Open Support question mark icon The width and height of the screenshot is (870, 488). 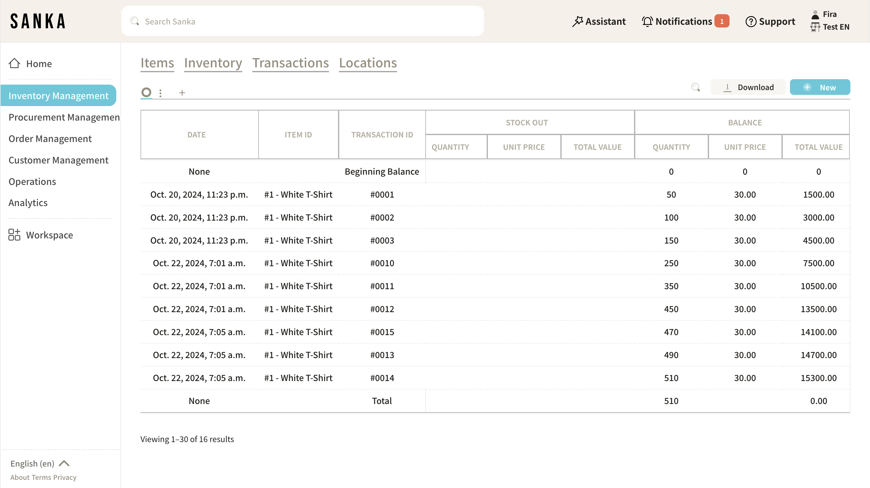(750, 21)
